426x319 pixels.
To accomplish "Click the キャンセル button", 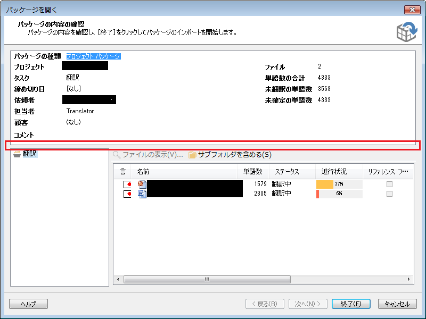I will pos(397,304).
